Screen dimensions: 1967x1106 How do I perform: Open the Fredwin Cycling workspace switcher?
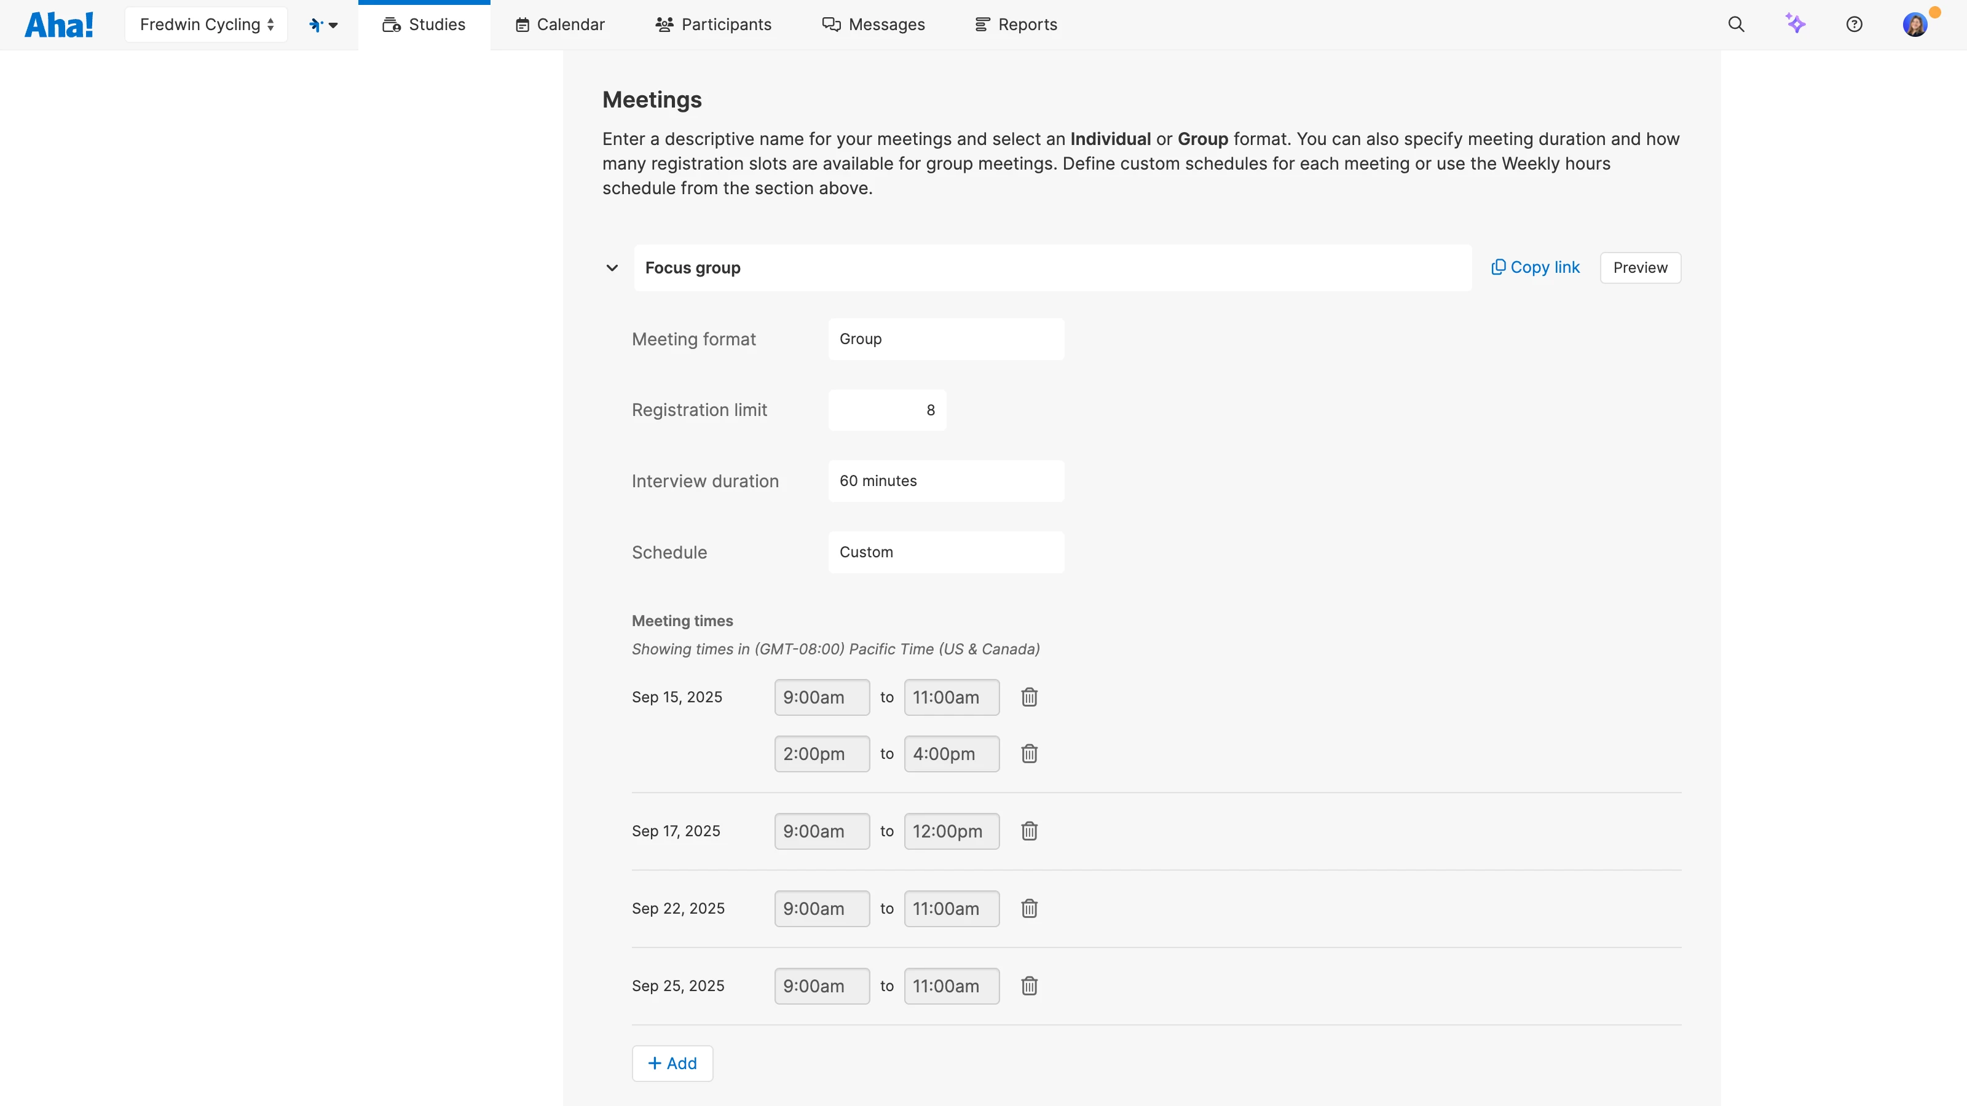pos(206,25)
